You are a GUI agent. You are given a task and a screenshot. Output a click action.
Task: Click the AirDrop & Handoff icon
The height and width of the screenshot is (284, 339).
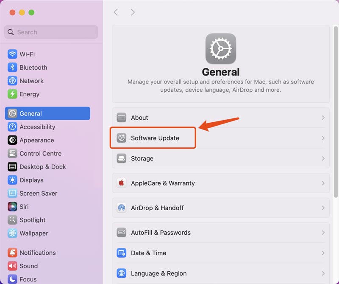coord(122,208)
